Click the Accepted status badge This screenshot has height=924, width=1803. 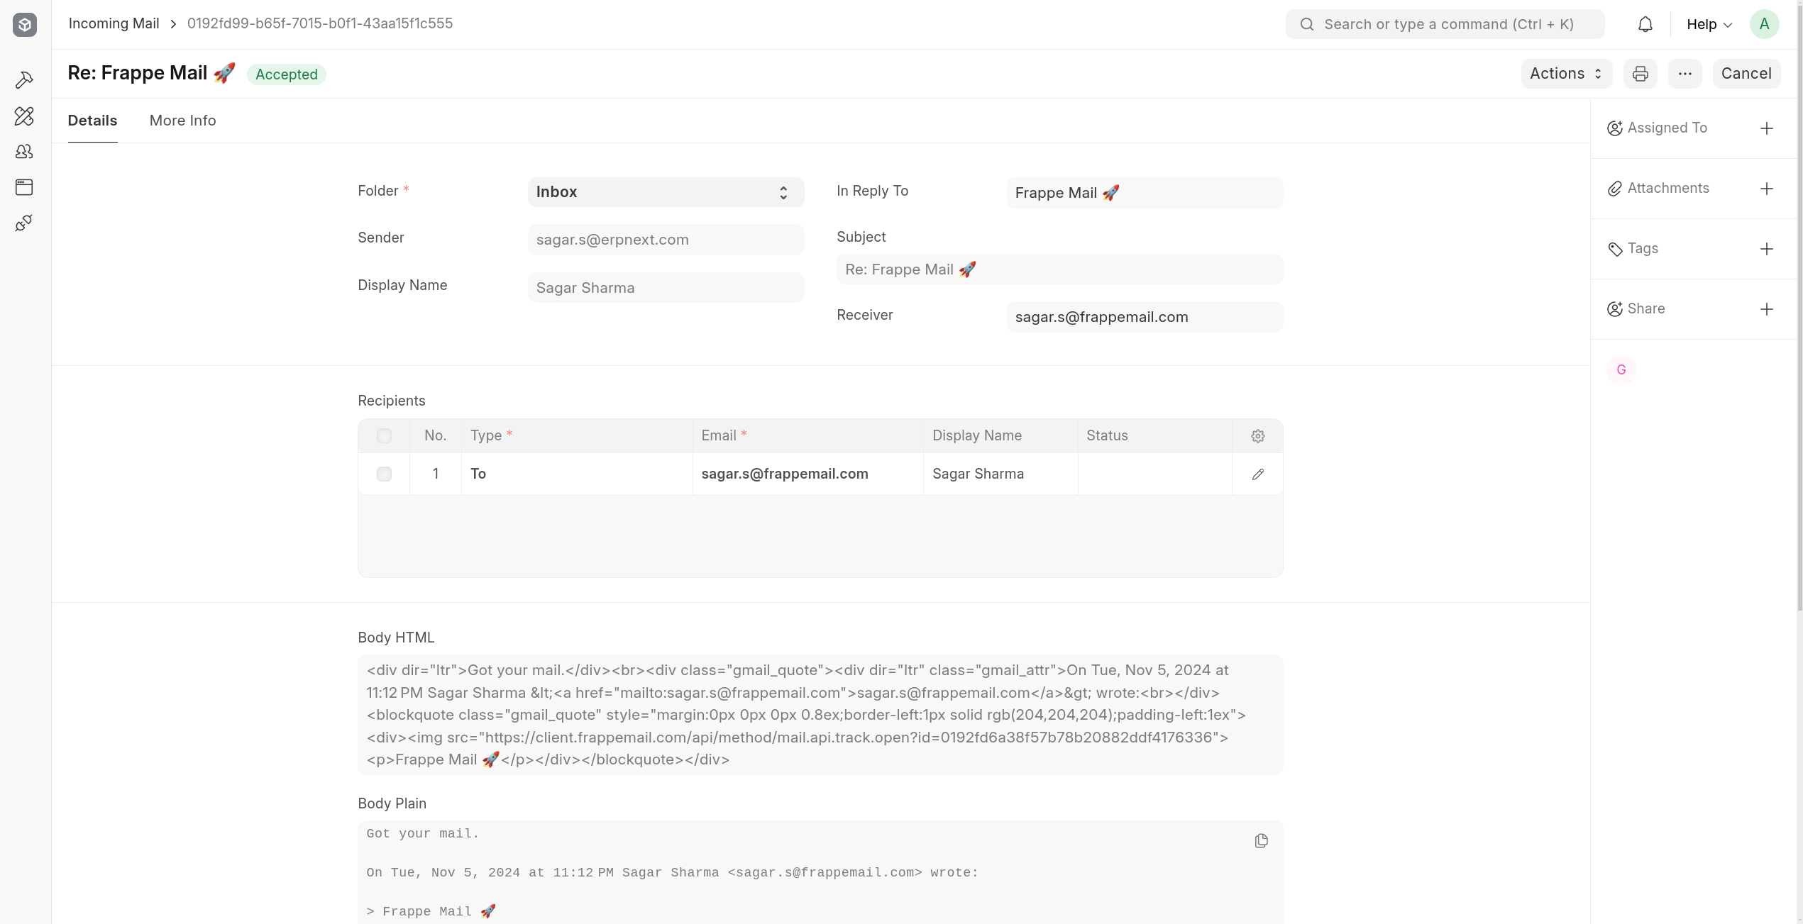pyautogui.click(x=286, y=74)
